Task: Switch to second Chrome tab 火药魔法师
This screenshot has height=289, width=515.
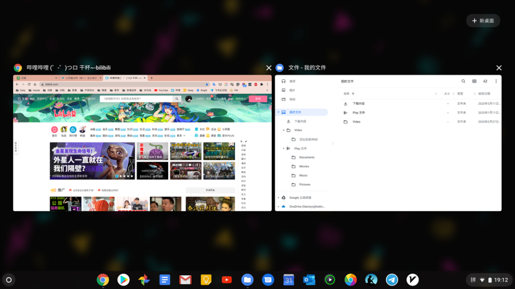Action: tap(81, 78)
